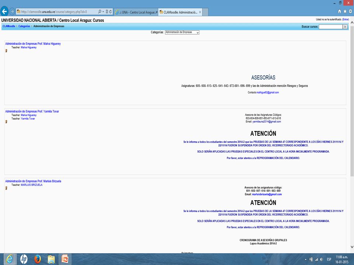The height and width of the screenshot is (265, 354).
Task: Open course Administración de Empresas Prof. Marluis Brizuela
Action: (x=33, y=181)
